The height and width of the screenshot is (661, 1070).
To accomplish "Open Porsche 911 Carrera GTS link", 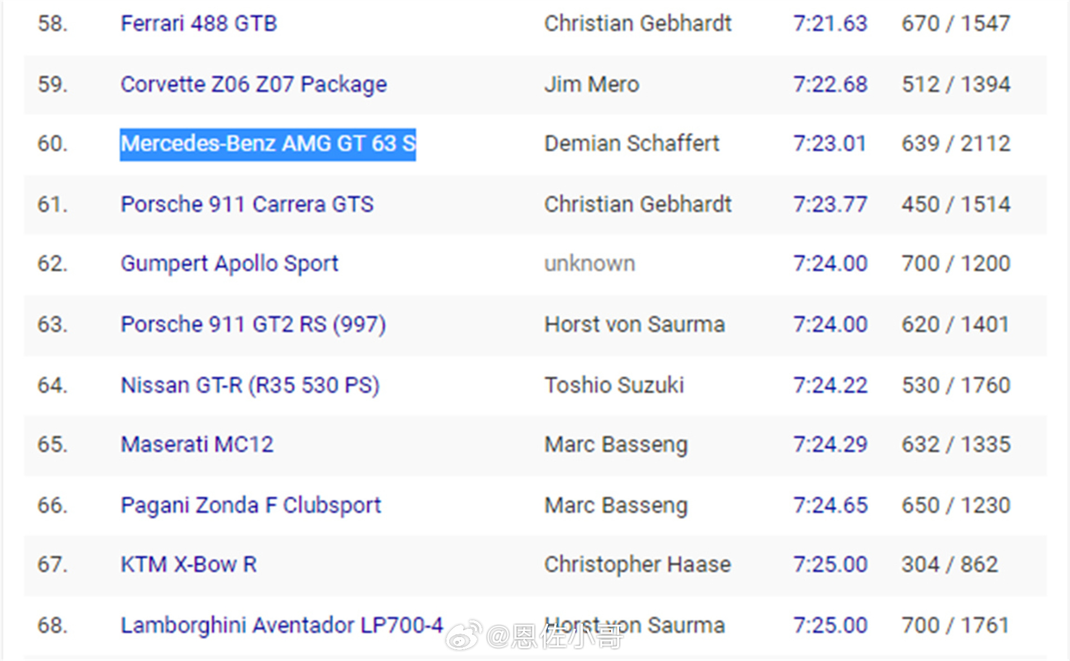I will tap(247, 204).
